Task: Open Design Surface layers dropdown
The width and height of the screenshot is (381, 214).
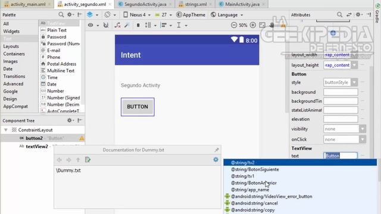Action: pos(92,15)
